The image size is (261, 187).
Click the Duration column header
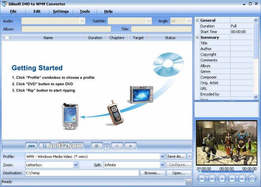click(95, 38)
